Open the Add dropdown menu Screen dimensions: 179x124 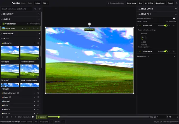coord(45,3)
